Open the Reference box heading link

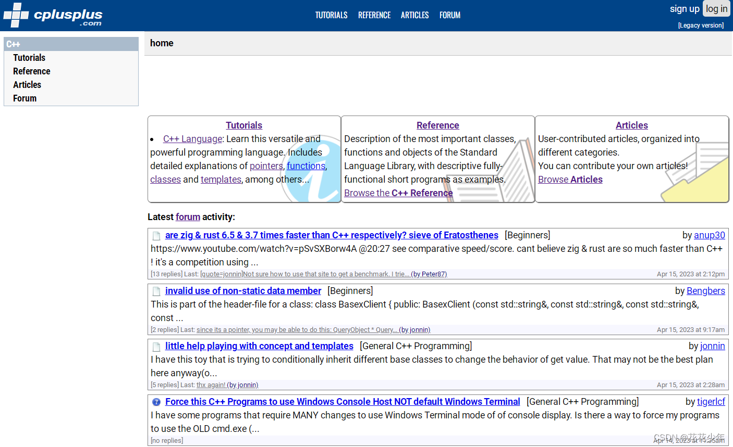coord(438,125)
